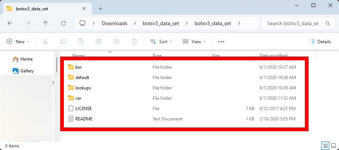Select the README file name
Screen dimensions: 339x150
pos(84,119)
